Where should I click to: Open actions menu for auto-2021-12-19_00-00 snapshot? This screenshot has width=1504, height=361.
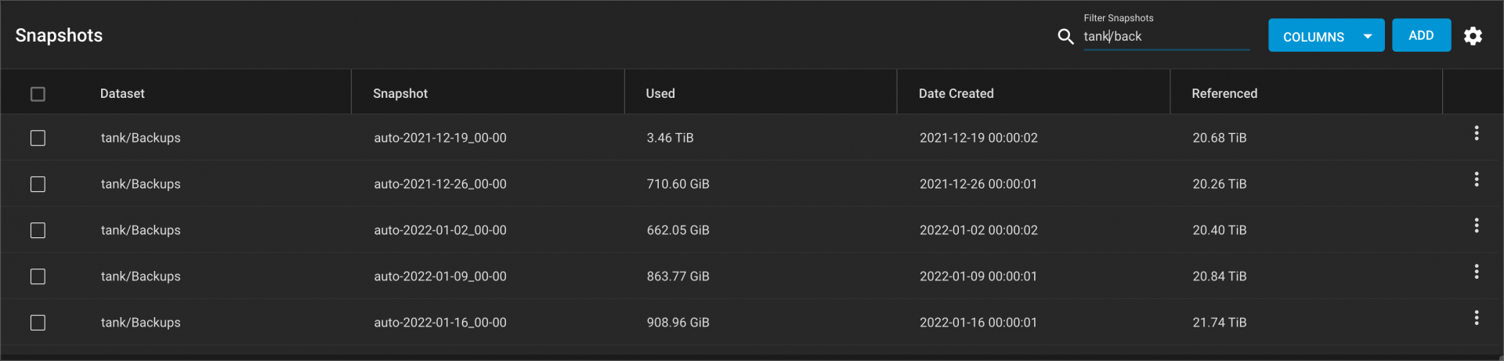coord(1477,133)
